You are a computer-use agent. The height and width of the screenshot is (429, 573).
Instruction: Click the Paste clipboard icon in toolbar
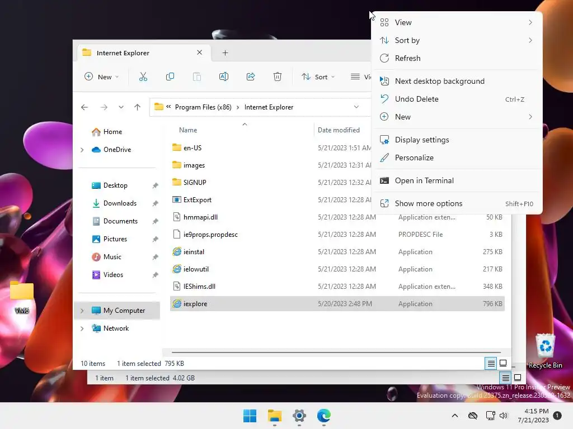197,77
